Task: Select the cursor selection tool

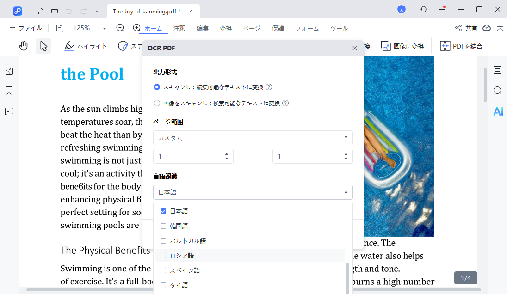Action: pos(43,46)
